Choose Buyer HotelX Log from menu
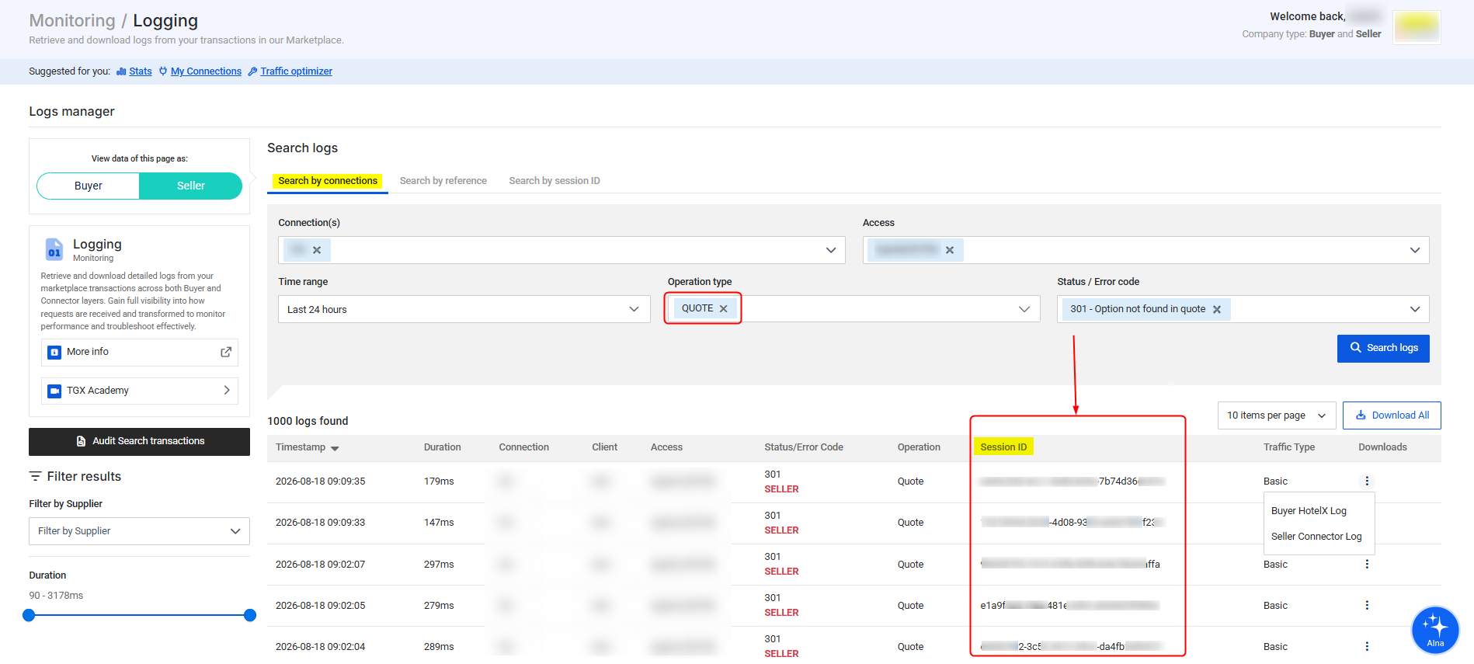Viewport: 1474px width, 664px height. [x=1309, y=511]
